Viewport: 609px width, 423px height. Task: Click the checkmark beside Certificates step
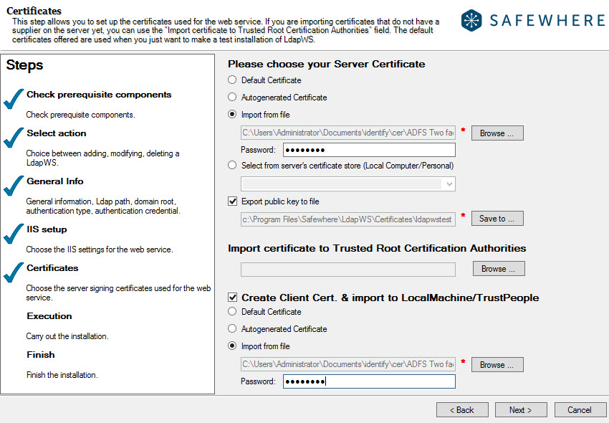14,273
